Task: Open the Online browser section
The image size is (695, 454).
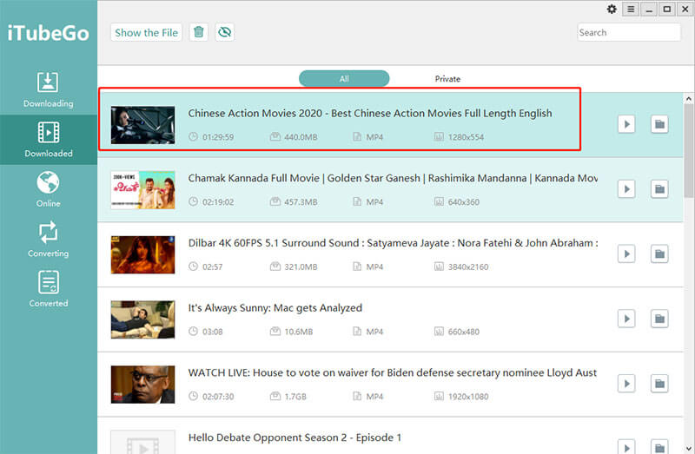Action: 48,189
